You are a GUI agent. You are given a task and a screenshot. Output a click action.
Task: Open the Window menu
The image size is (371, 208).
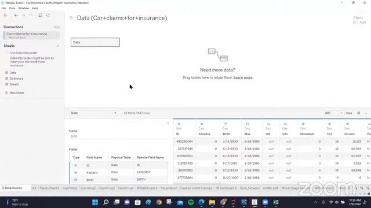pos(23,8)
